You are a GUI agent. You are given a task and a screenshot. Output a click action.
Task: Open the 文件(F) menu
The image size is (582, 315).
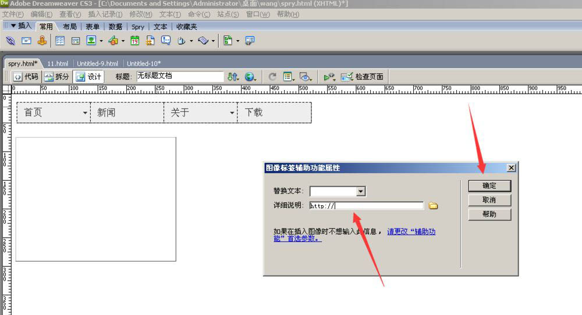13,15
